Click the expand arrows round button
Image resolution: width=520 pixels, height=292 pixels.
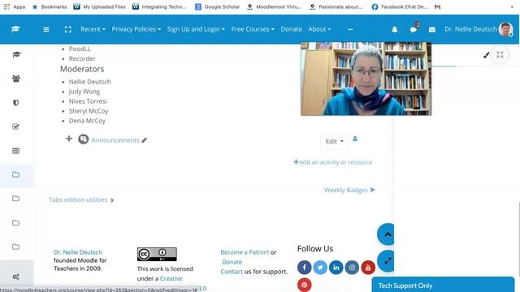click(386, 261)
